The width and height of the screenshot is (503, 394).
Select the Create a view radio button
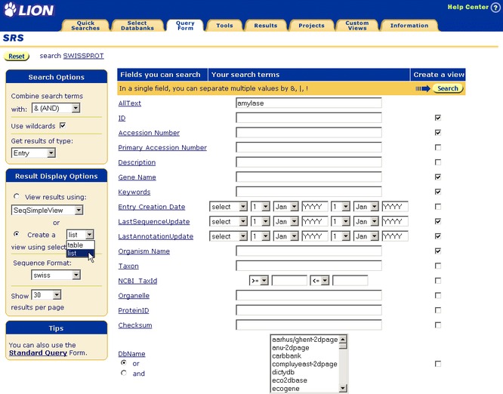tap(17, 234)
